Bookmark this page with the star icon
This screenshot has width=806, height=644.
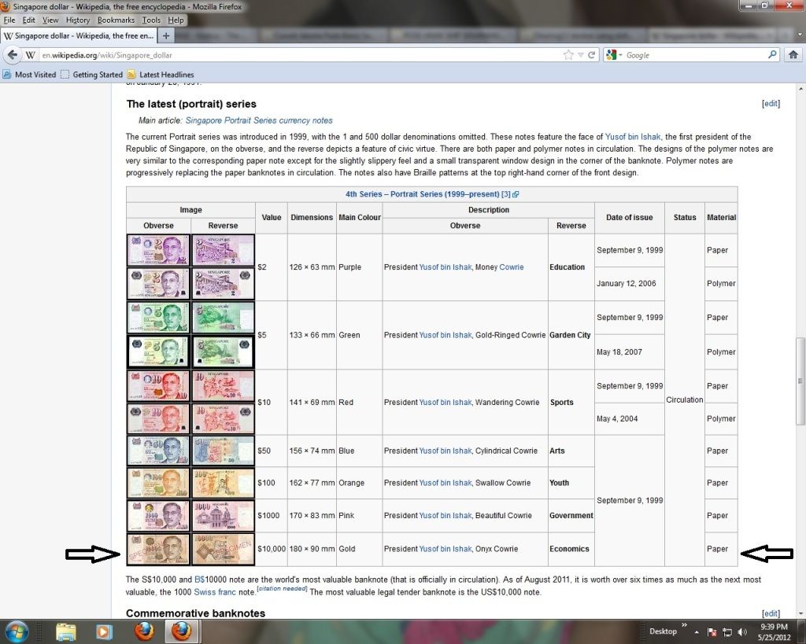(x=568, y=55)
